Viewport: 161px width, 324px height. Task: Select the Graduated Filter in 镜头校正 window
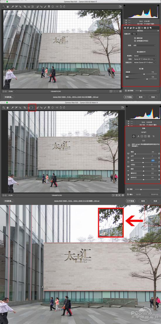coord(49,7)
